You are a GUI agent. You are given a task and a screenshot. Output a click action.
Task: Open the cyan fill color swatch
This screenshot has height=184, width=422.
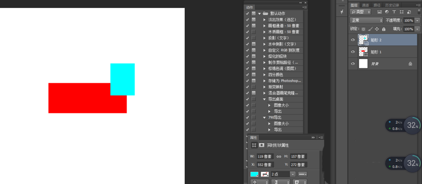coord(254,174)
